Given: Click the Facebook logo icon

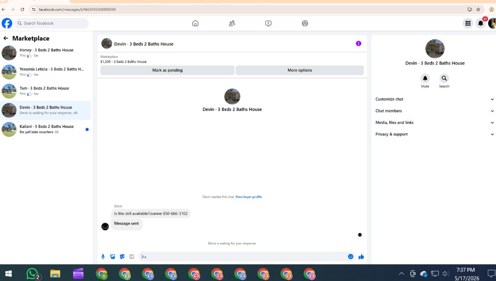Looking at the screenshot, I should click(x=7, y=23).
